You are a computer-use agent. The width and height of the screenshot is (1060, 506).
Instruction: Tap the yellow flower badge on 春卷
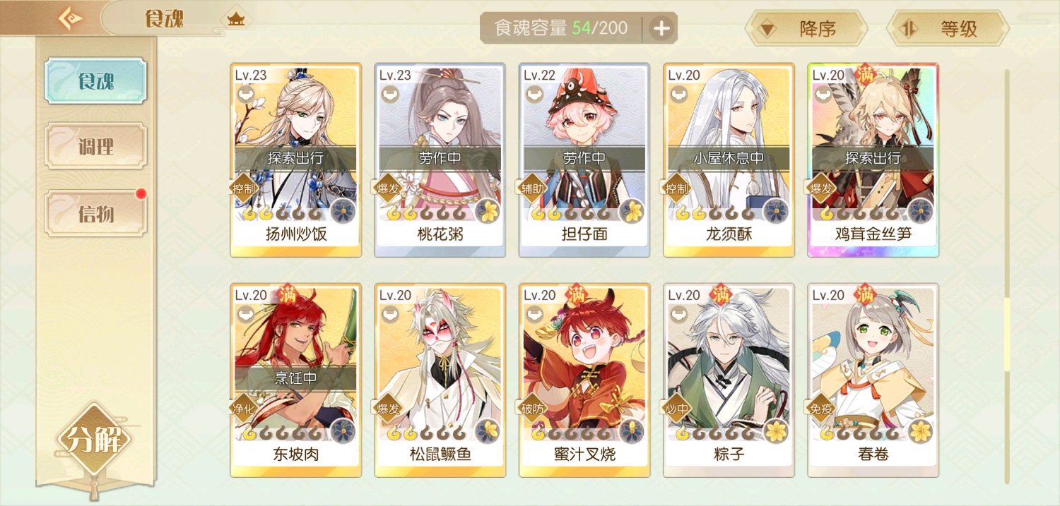[x=921, y=430]
